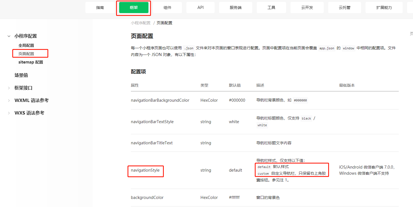Image resolution: width=413 pixels, height=207 pixels.
Task: Select the green 框架 tab
Action: tap(134, 8)
